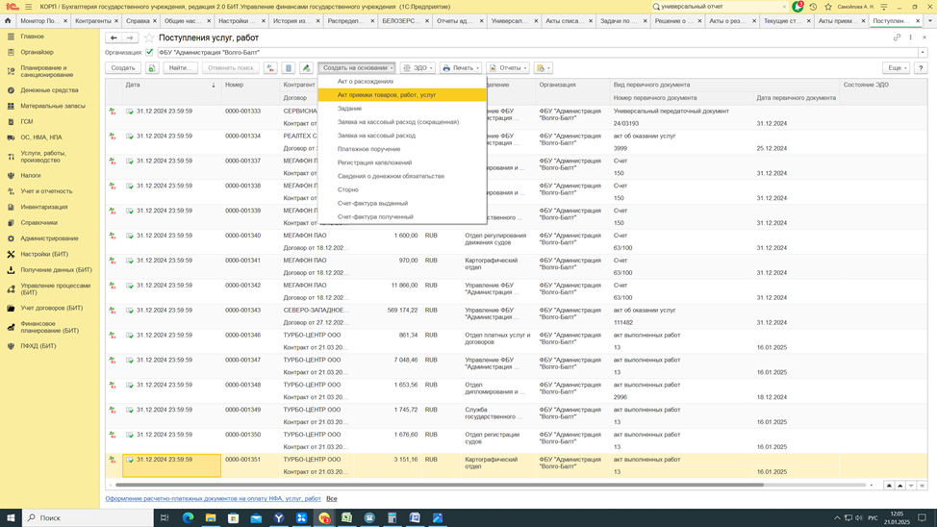Select Акт о расхождениях menu entry
Screen dimensions: 937x527
tap(402, 81)
